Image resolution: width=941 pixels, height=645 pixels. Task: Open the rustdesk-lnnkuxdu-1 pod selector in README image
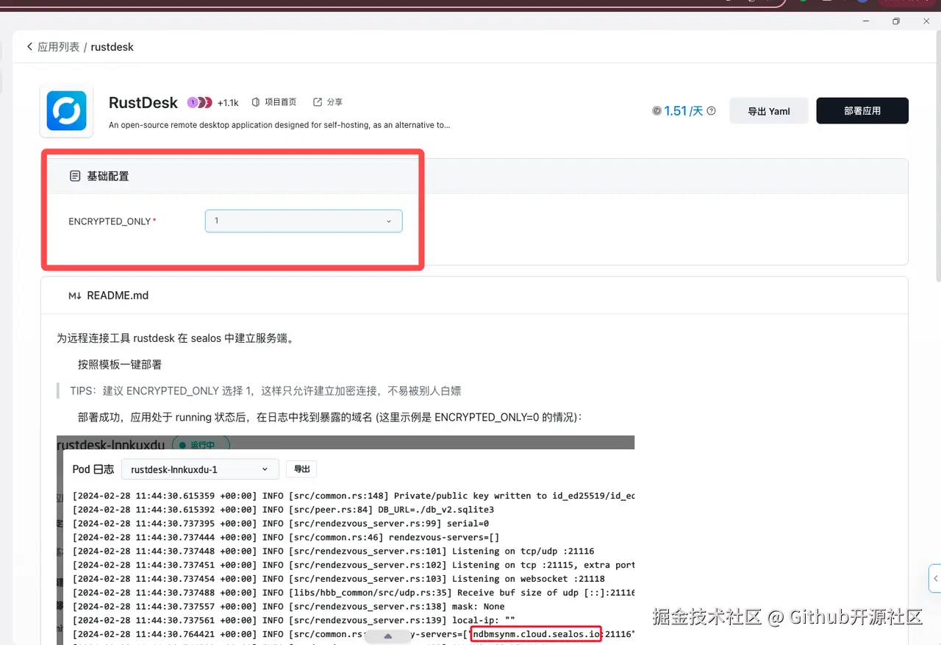point(200,469)
